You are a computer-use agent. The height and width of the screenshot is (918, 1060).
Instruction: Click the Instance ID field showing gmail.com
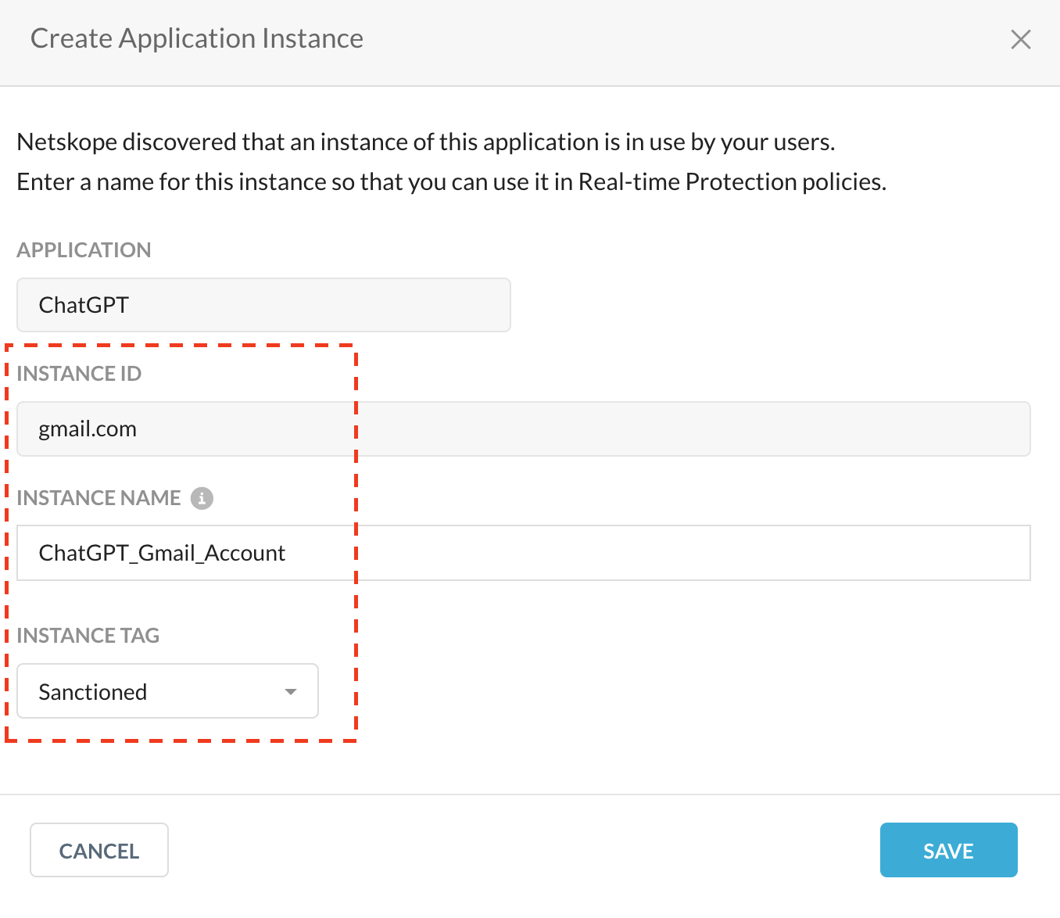coord(524,429)
